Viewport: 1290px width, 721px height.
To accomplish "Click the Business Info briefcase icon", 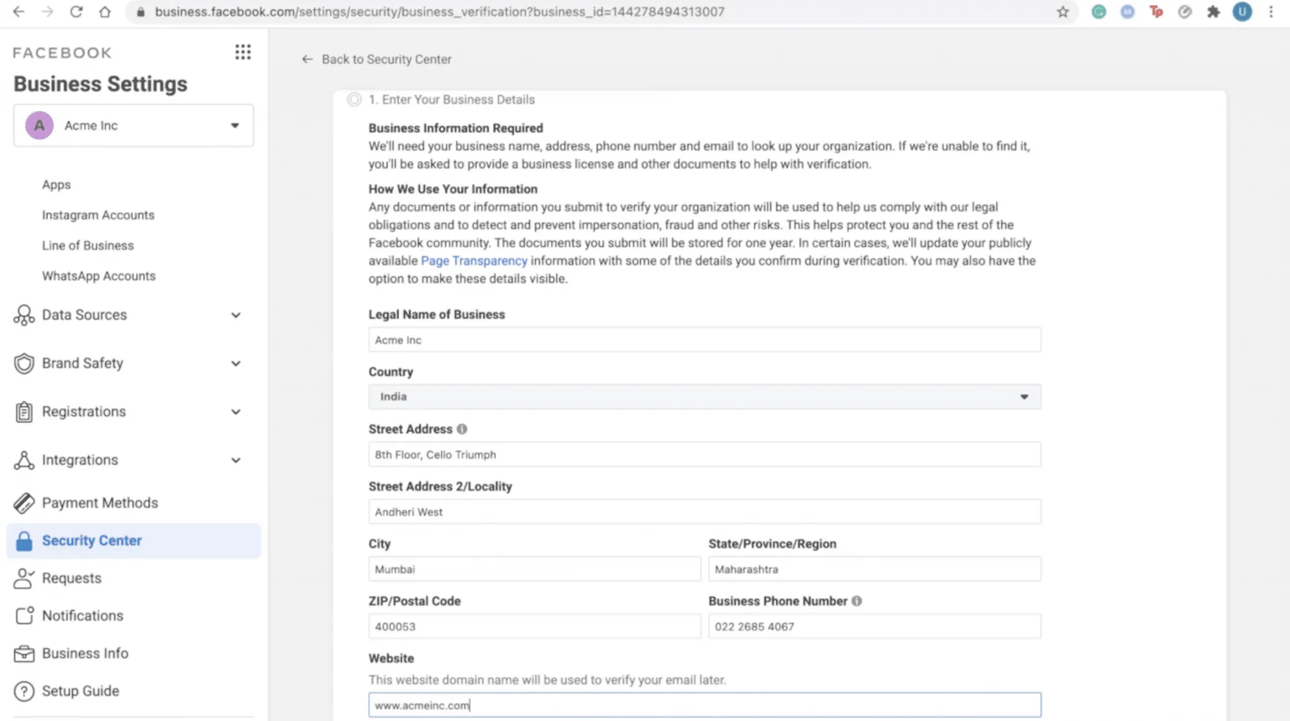I will [x=24, y=653].
